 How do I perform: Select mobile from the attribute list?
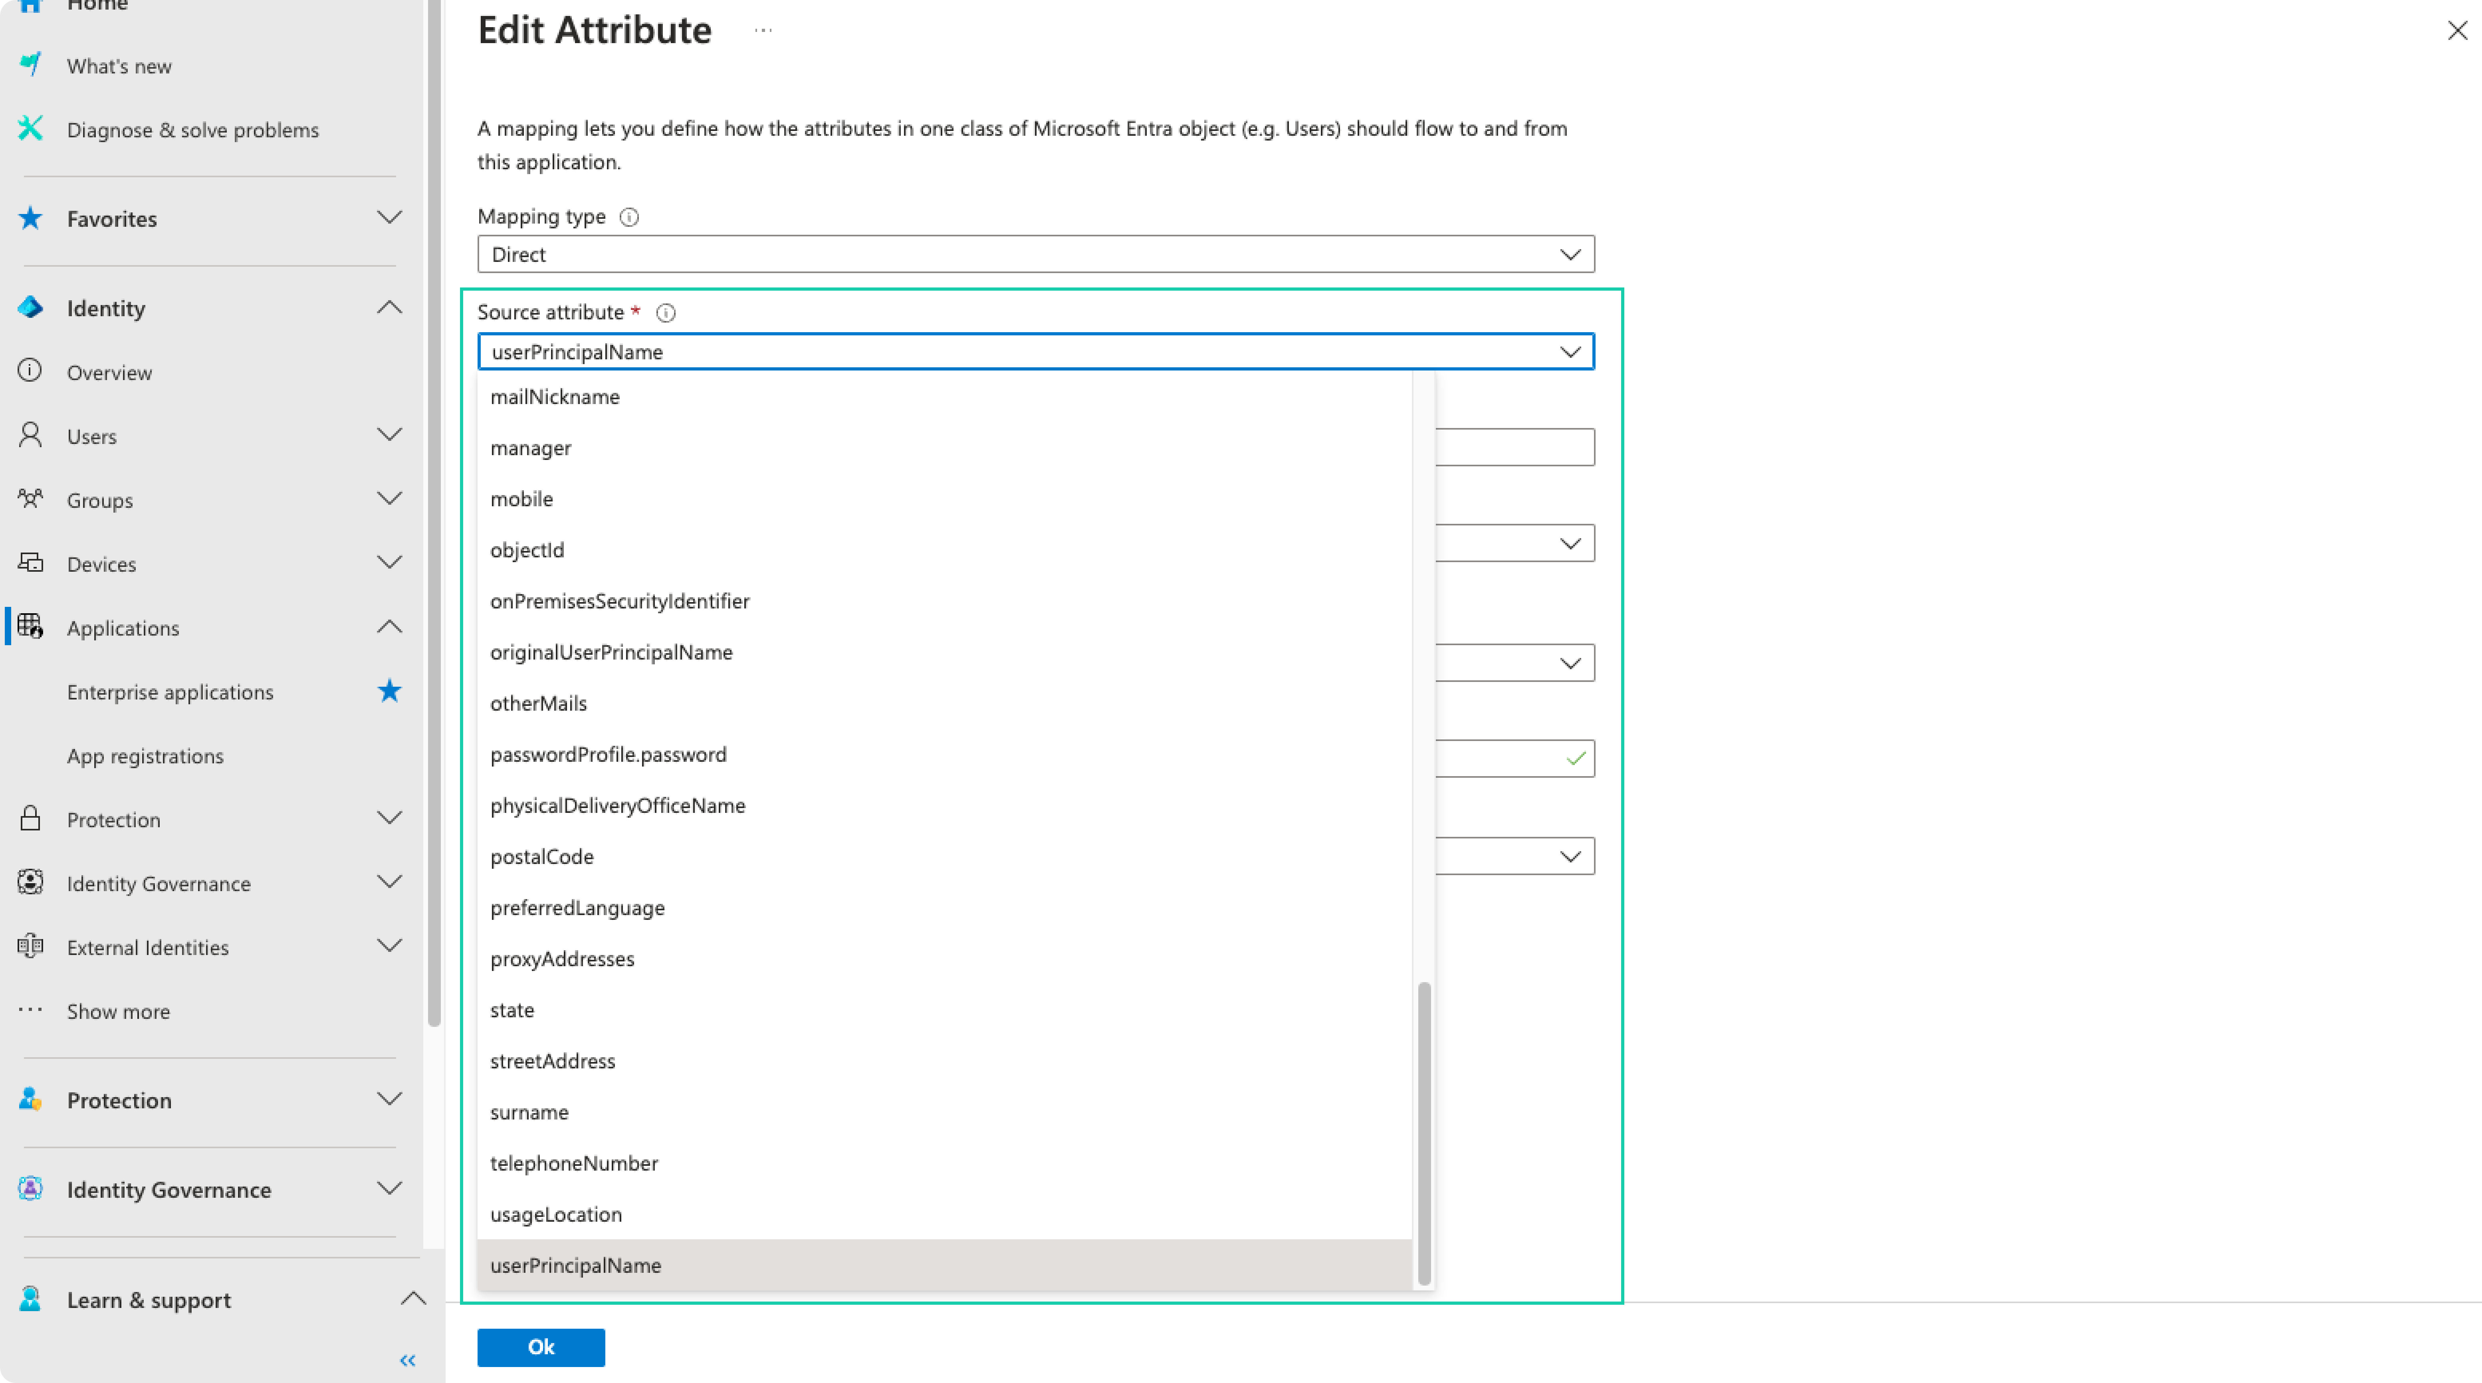944,499
